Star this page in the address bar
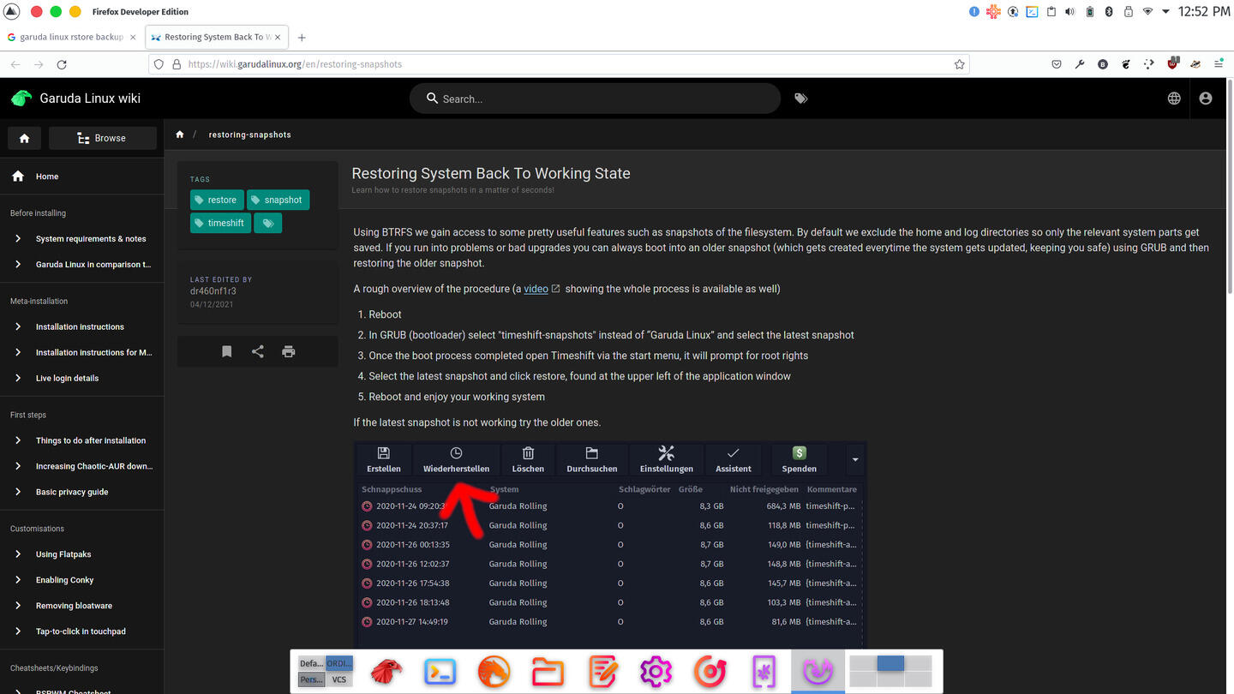 tap(960, 64)
